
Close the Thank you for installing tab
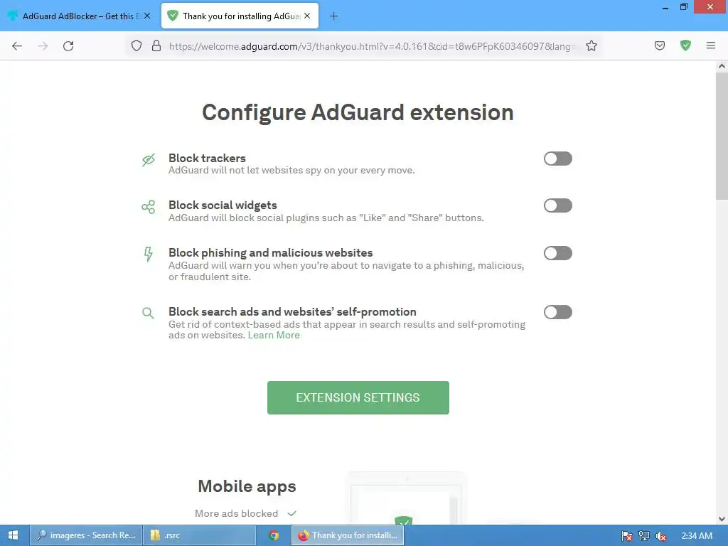(x=307, y=16)
